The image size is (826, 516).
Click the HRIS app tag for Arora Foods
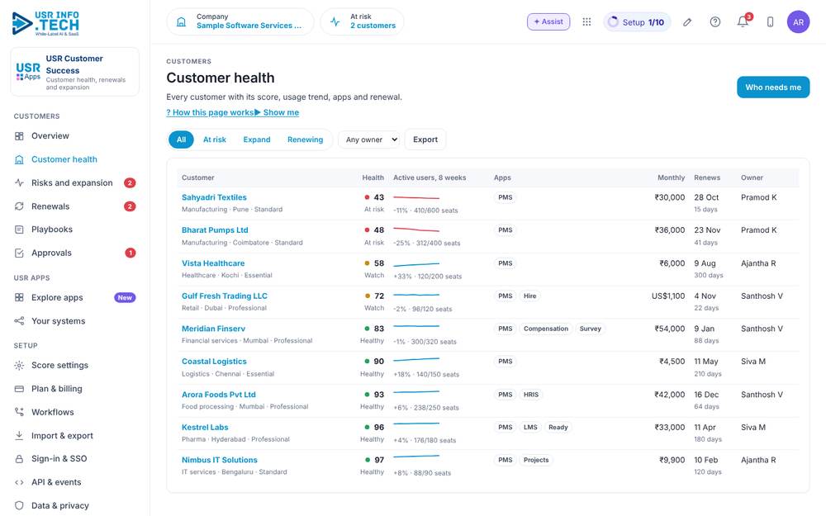click(x=531, y=395)
